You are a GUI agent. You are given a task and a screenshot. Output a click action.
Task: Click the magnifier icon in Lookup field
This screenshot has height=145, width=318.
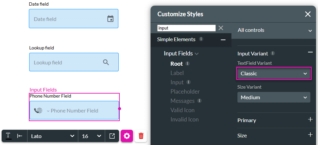(106, 62)
